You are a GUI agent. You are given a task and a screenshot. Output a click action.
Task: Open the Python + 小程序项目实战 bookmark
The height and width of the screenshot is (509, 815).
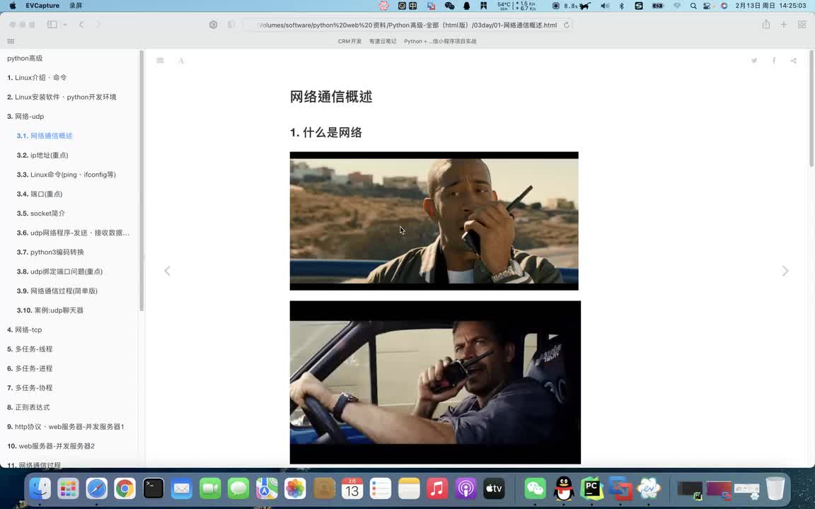(440, 41)
